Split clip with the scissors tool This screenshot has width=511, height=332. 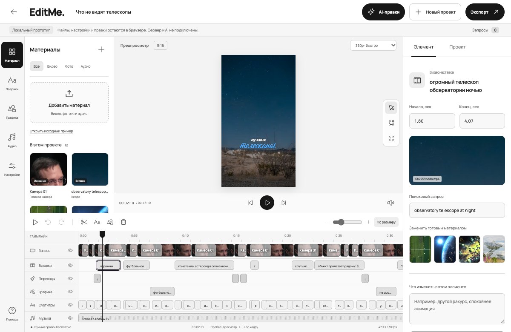(x=84, y=222)
